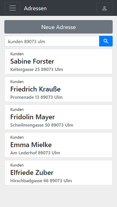The image size is (117, 207).
Task: Click Kunden label above Elfriede Zuber
Action: pos(17,165)
